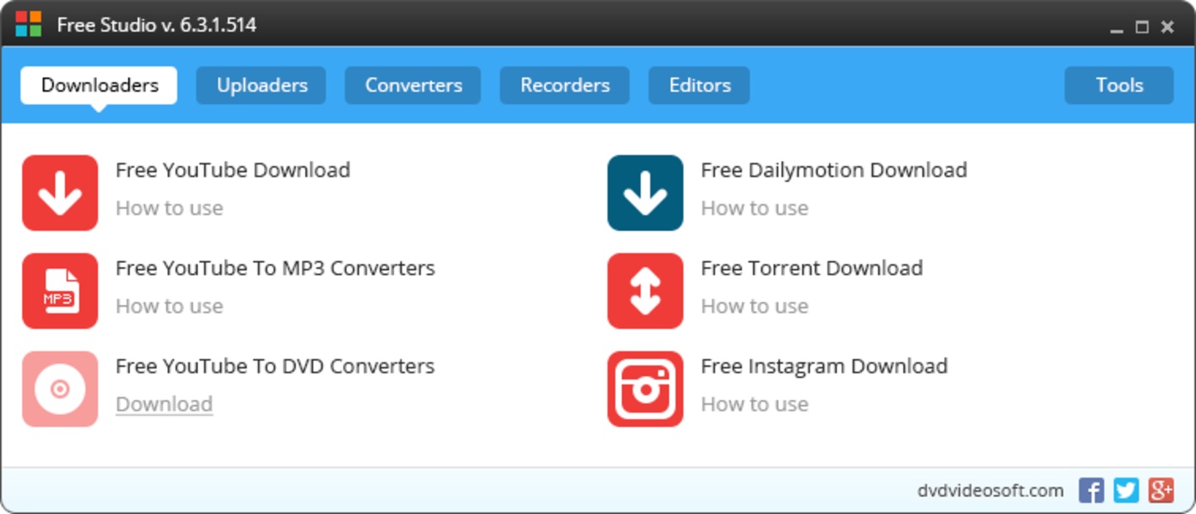This screenshot has height=514, width=1196.
Task: Open How to use for Torrent Download
Action: click(x=755, y=307)
